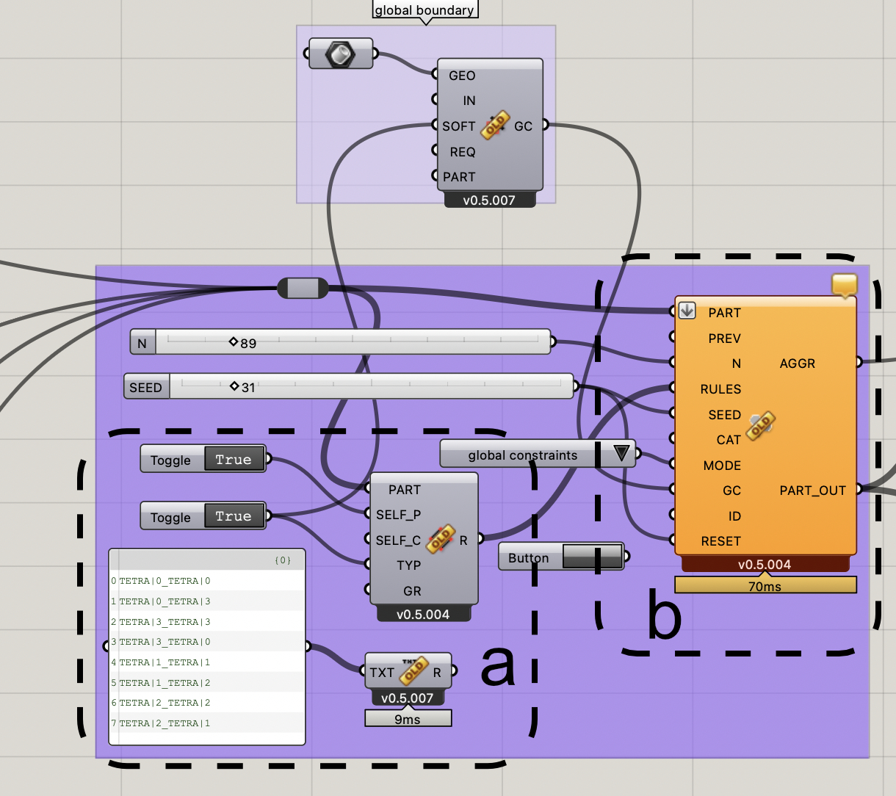Screen dimensions: 896x796
Task: Click the PREV input on orange component
Action: pos(724,339)
